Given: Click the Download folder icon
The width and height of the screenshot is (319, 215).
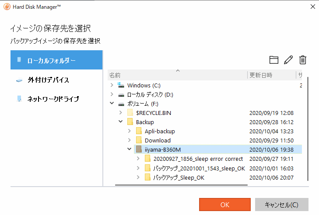Looking at the screenshot, I should [x=139, y=140].
